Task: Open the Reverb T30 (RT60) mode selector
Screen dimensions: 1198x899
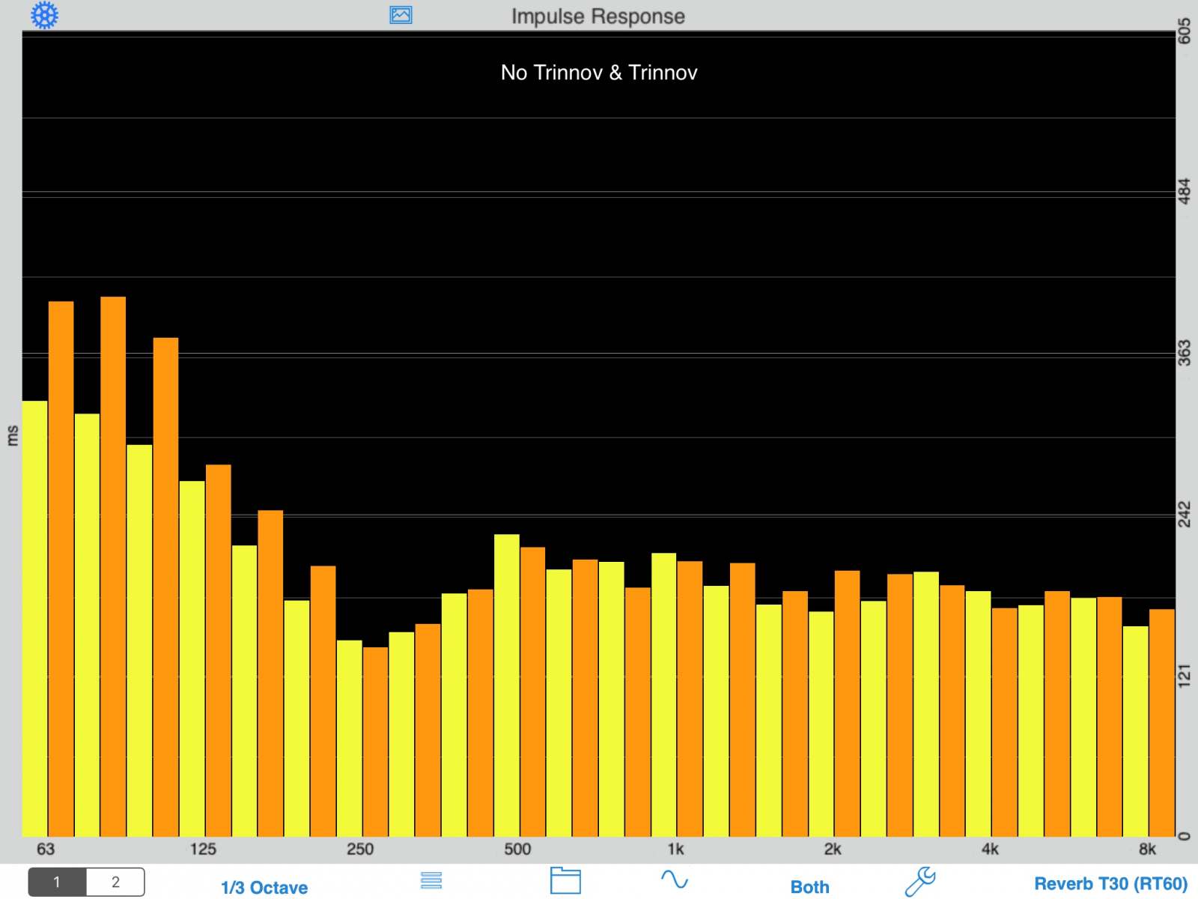Action: pos(1110,884)
